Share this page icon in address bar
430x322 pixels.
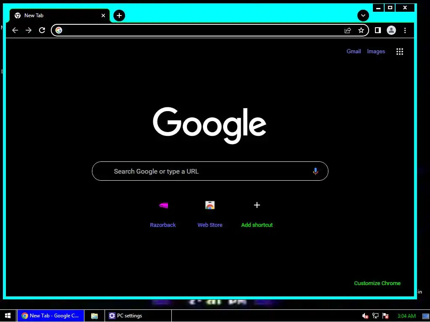click(348, 30)
